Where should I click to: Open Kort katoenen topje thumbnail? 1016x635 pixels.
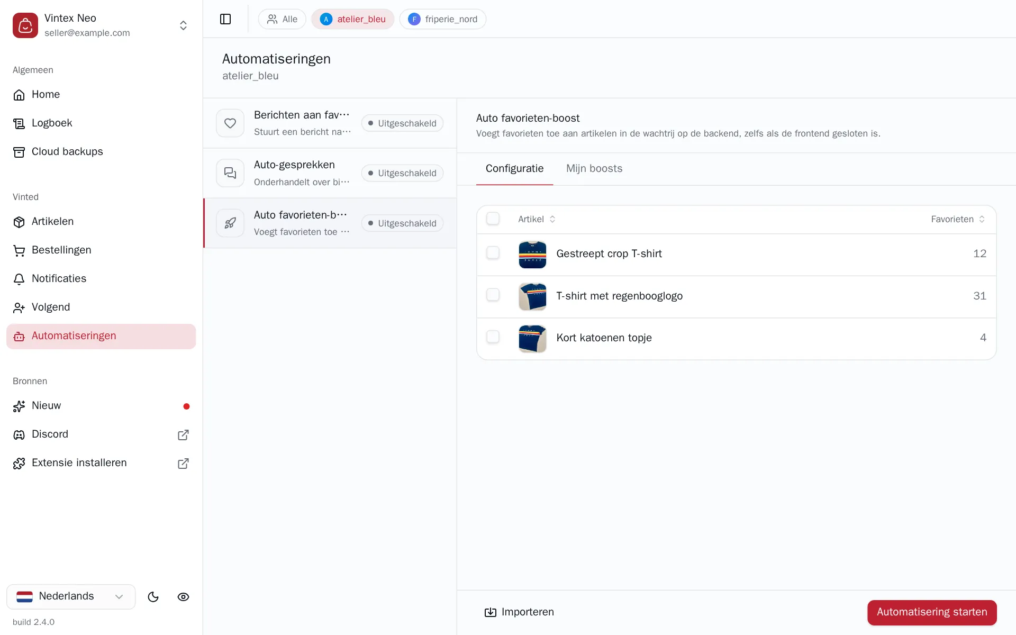click(532, 339)
